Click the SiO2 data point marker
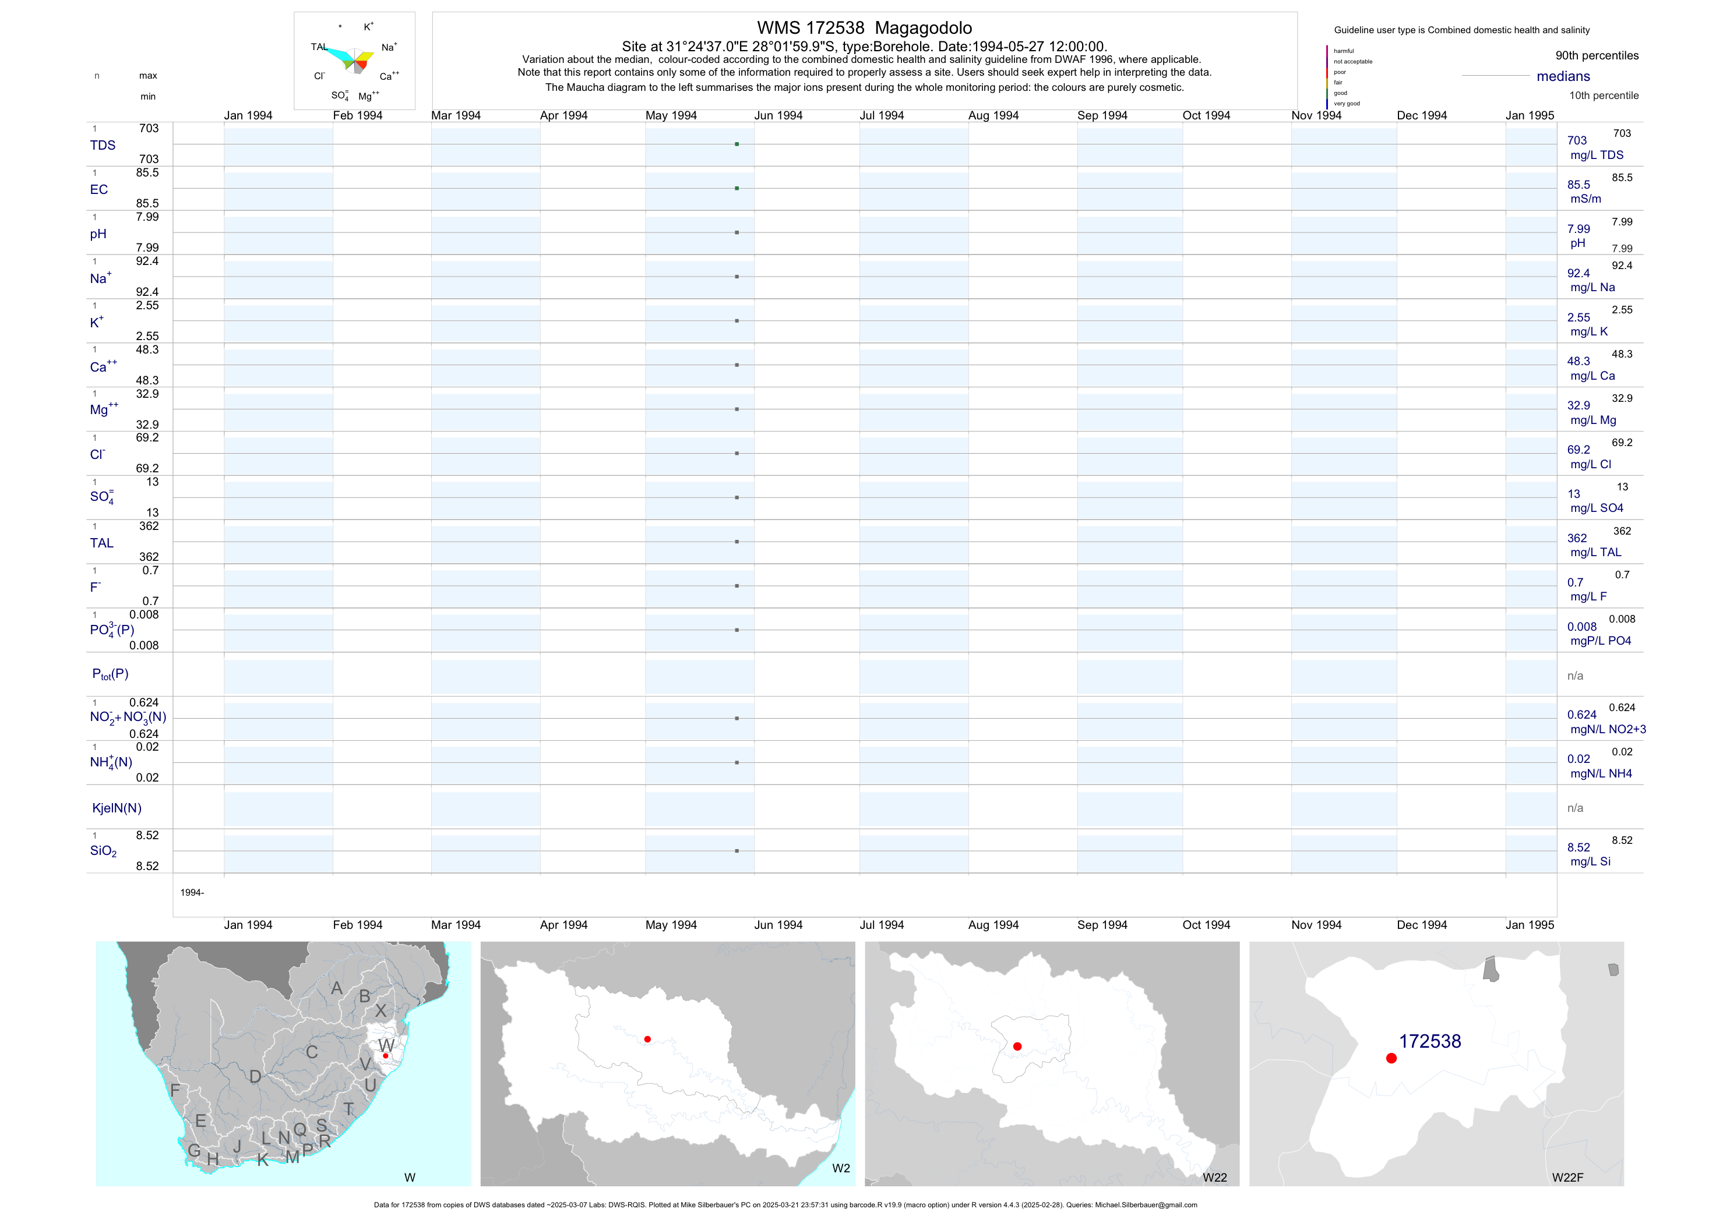The image size is (1730, 1223). click(737, 851)
